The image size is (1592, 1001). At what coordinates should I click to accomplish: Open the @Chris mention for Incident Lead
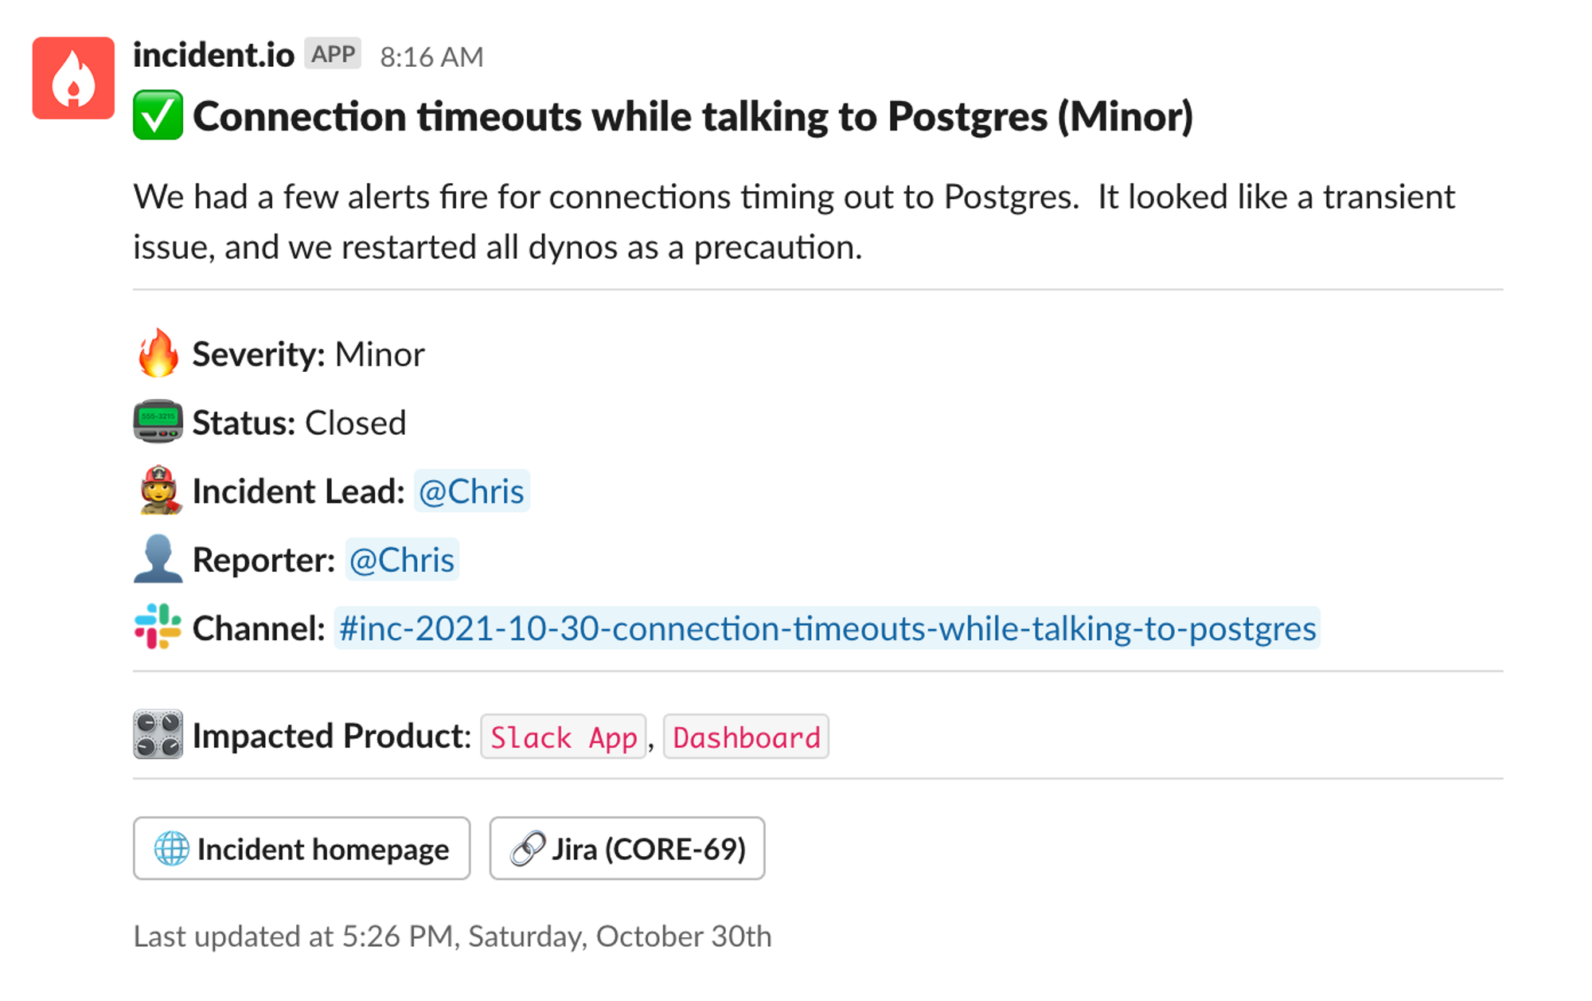(471, 491)
